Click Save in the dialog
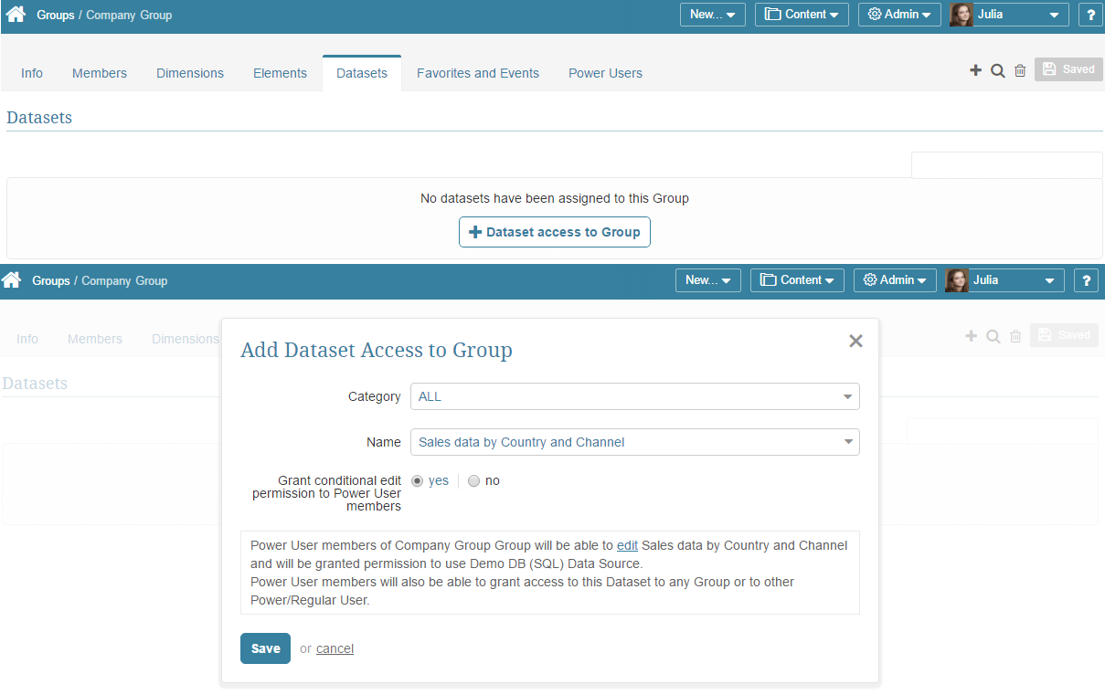This screenshot has width=1105, height=695. 265,648
